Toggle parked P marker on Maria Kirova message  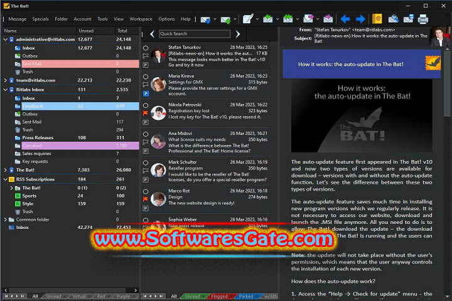point(146,93)
